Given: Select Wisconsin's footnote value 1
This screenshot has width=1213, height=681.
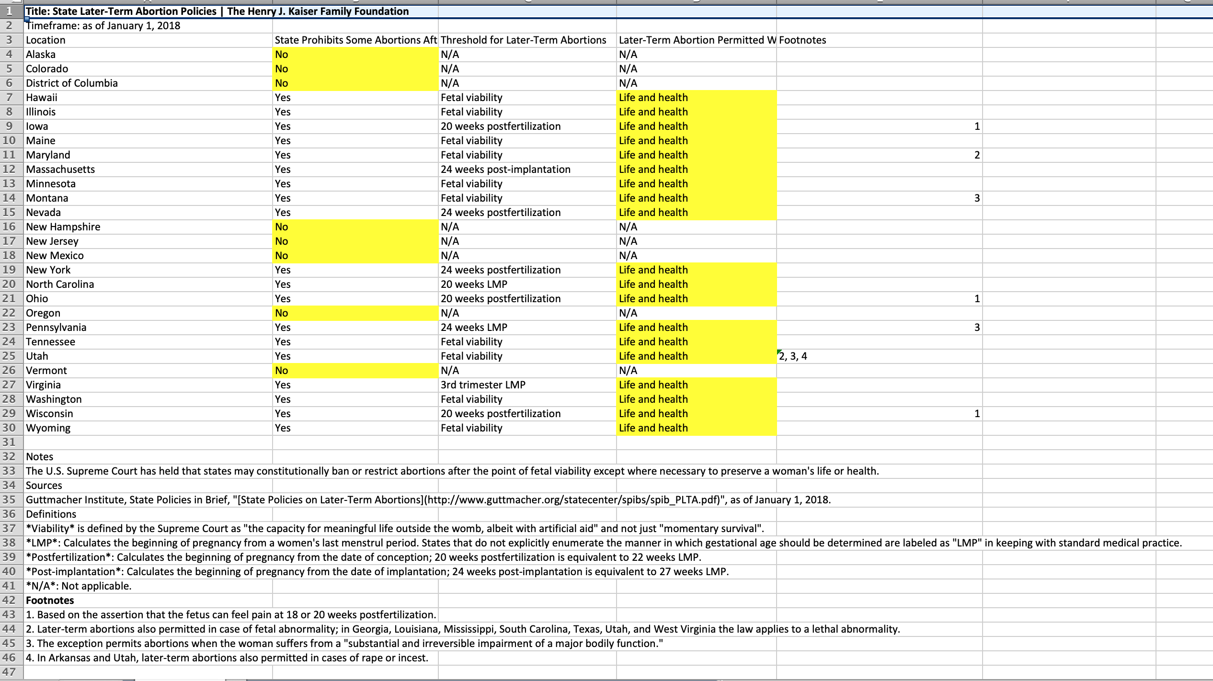Looking at the screenshot, I should (x=879, y=414).
